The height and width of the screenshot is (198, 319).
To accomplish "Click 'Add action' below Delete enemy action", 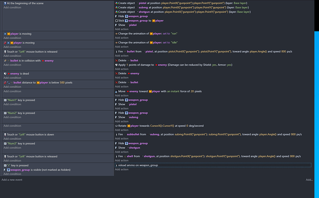I will (x=121, y=78).
